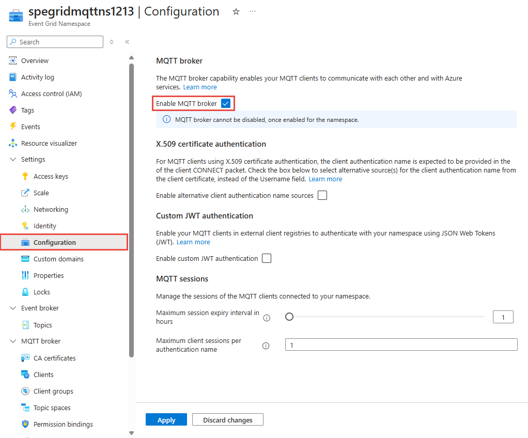Click the Topic spaces icon
The height and width of the screenshot is (438, 528).
[25, 408]
